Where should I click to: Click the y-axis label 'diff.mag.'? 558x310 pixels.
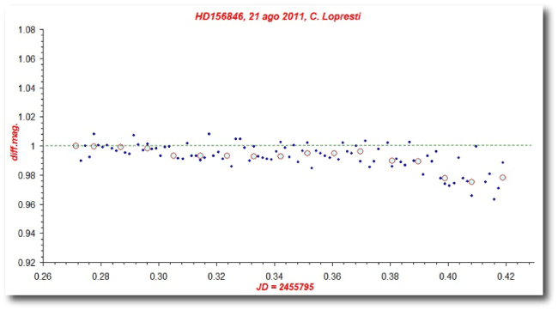[15, 143]
